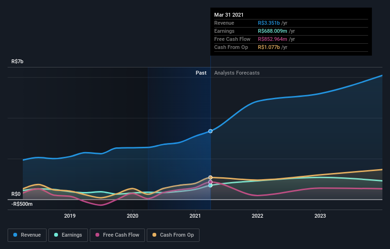Click the -R$500m y-axis label
The width and height of the screenshot is (390, 249).
pyautogui.click(x=22, y=204)
